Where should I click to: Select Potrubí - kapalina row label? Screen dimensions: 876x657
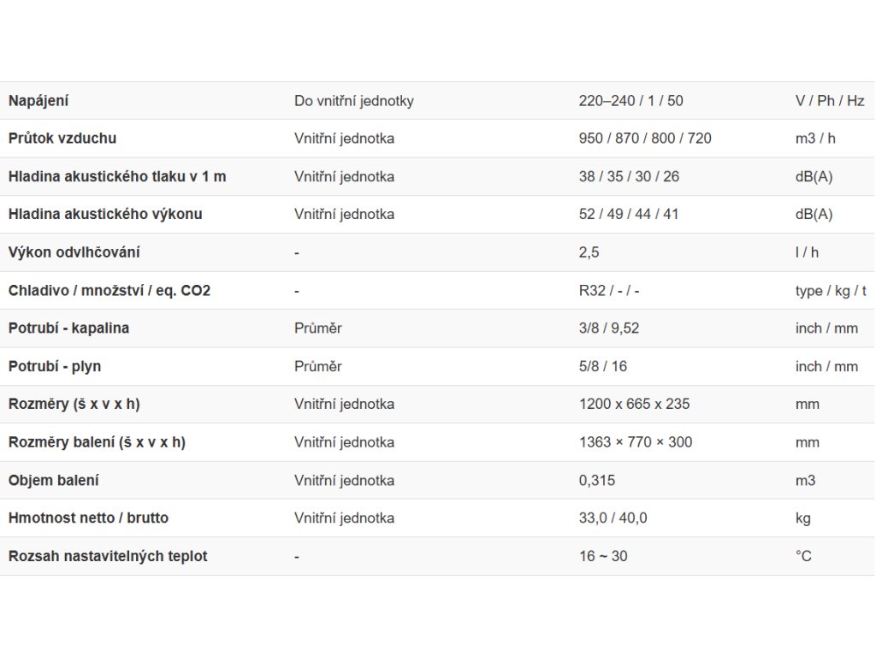point(68,328)
